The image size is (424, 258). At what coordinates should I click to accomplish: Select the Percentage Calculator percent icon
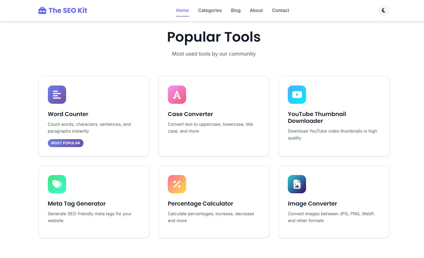pyautogui.click(x=177, y=184)
